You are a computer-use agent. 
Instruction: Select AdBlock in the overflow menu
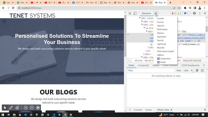click(x=160, y=55)
